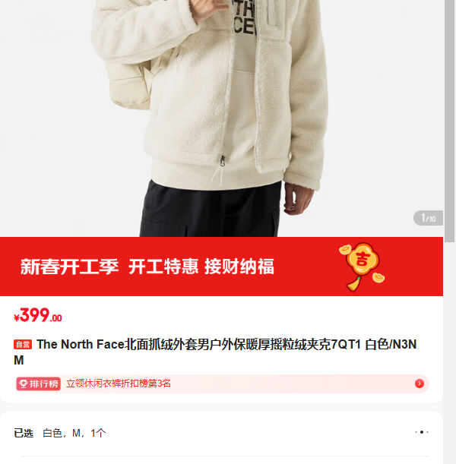
Task: Open the three-dots menu beside selected options
Action: (x=422, y=432)
